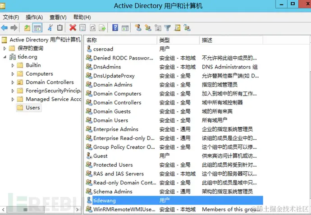
Task: Click the Schema Admins group icon
Action: pyautogui.click(x=89, y=192)
